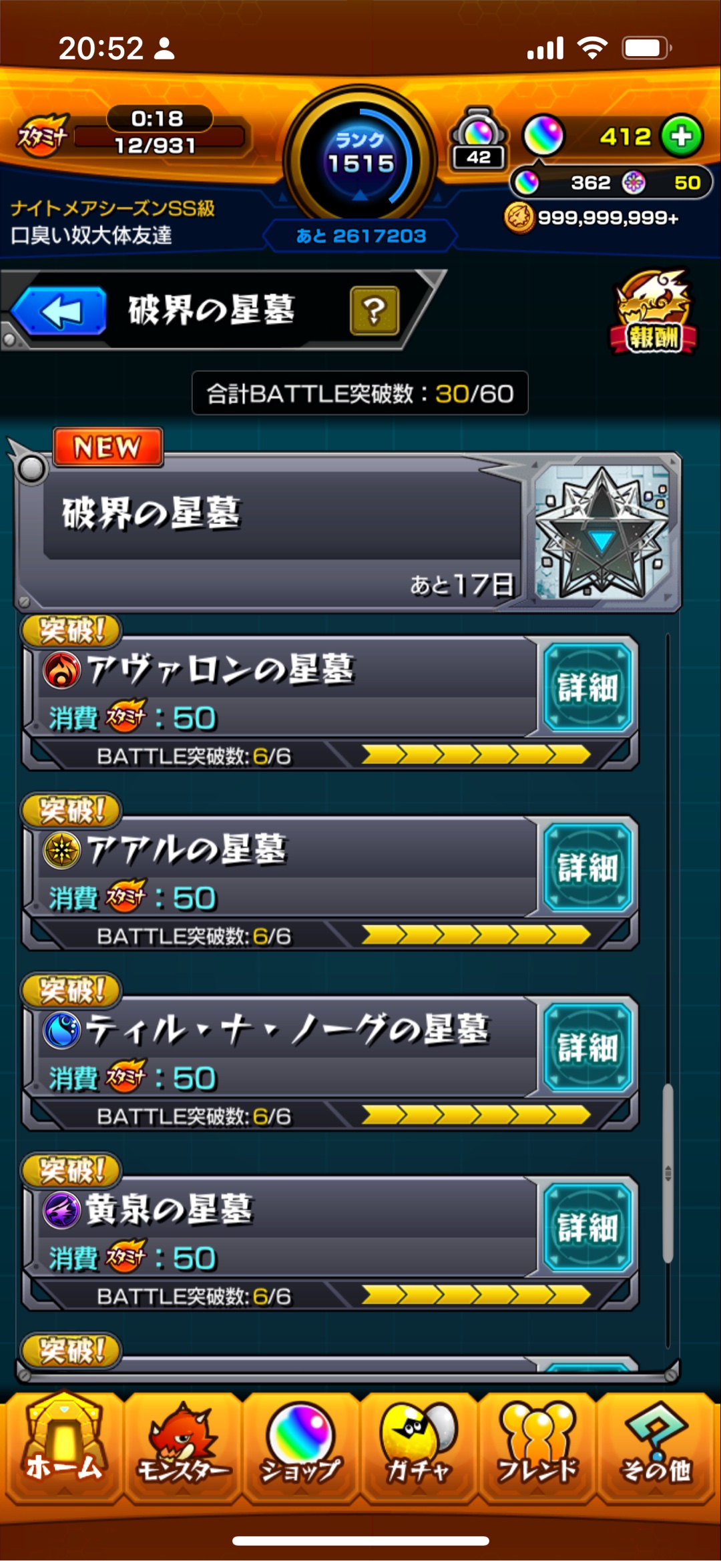Image resolution: width=721 pixels, height=1561 pixels.
Task: Open the yellow question mark help icon
Action: pyautogui.click(x=375, y=310)
